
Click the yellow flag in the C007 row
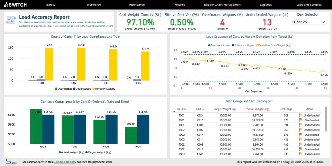[x=300, y=130]
